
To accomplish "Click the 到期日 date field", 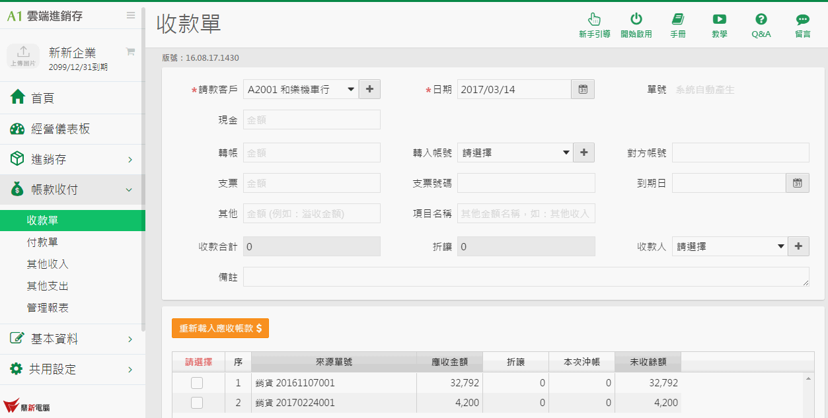I will tap(729, 183).
